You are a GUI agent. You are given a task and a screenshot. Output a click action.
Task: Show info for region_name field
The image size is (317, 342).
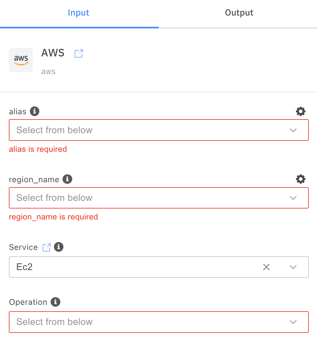point(67,179)
